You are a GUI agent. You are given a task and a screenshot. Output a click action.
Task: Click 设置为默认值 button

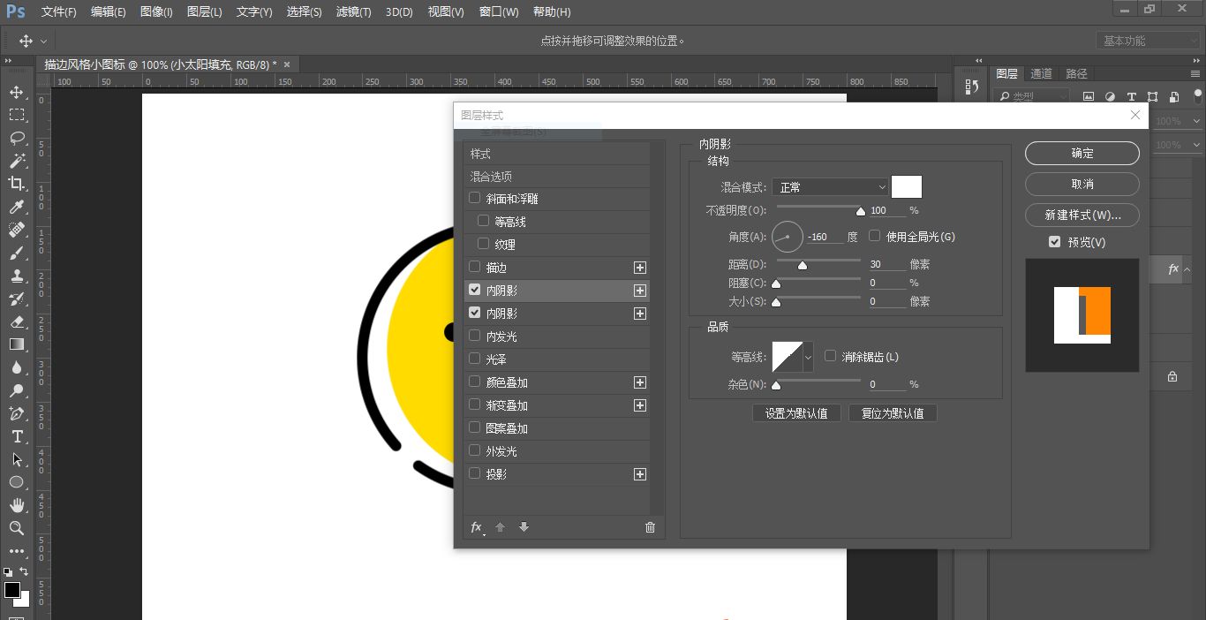tap(796, 413)
